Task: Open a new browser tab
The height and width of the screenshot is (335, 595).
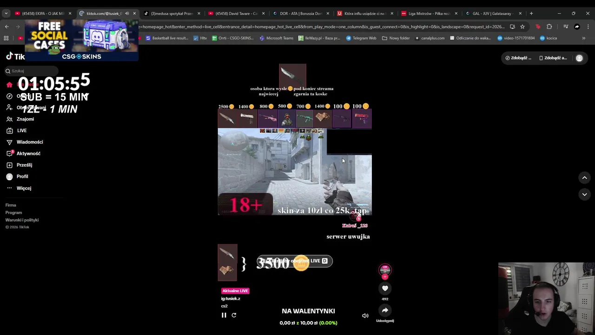Action: tap(531, 13)
